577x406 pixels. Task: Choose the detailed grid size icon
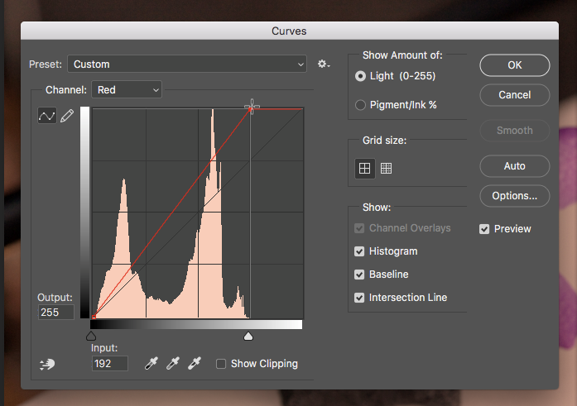(x=385, y=168)
